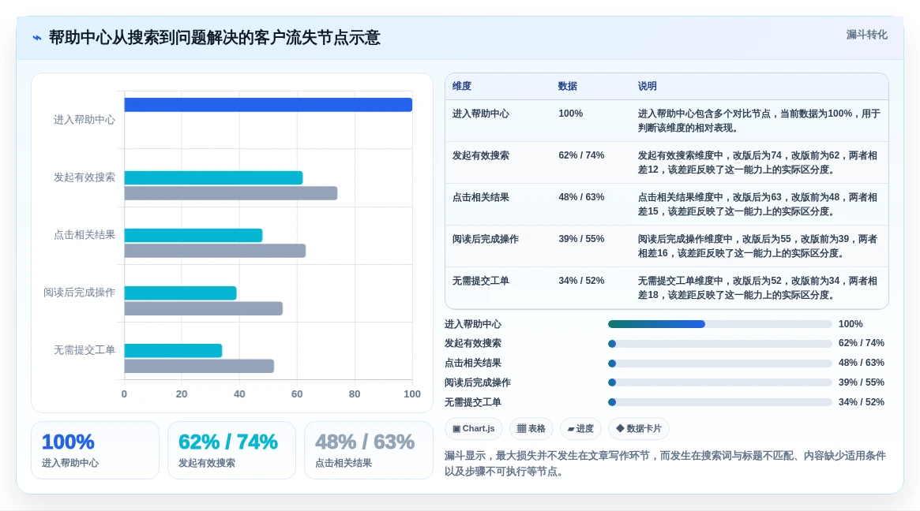Image resolution: width=920 pixels, height=511 pixels.
Task: Click the 34% / 52% value beside the progress bar
Action: point(862,402)
